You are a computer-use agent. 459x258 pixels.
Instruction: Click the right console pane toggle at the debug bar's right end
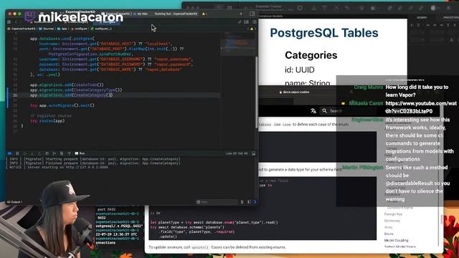click(253, 153)
